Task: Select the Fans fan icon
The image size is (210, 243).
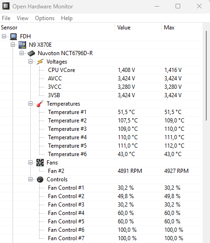Action: 40,163
